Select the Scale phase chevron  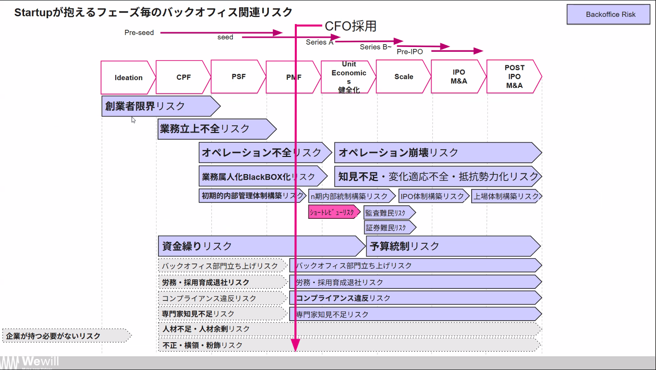tap(403, 77)
